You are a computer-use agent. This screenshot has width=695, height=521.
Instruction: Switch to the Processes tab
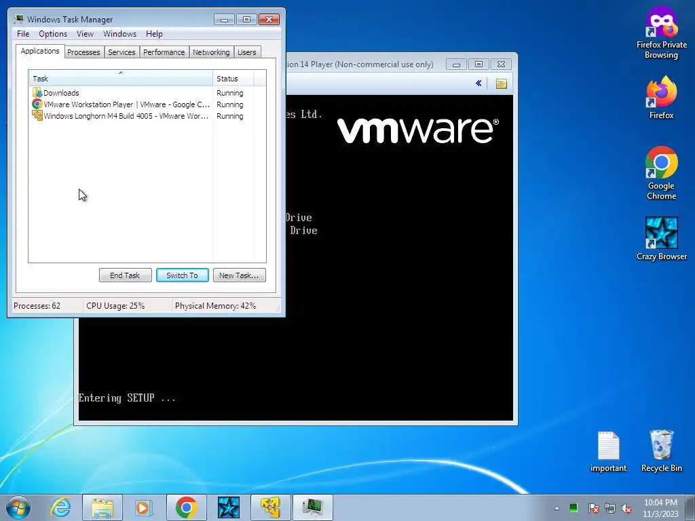83,52
